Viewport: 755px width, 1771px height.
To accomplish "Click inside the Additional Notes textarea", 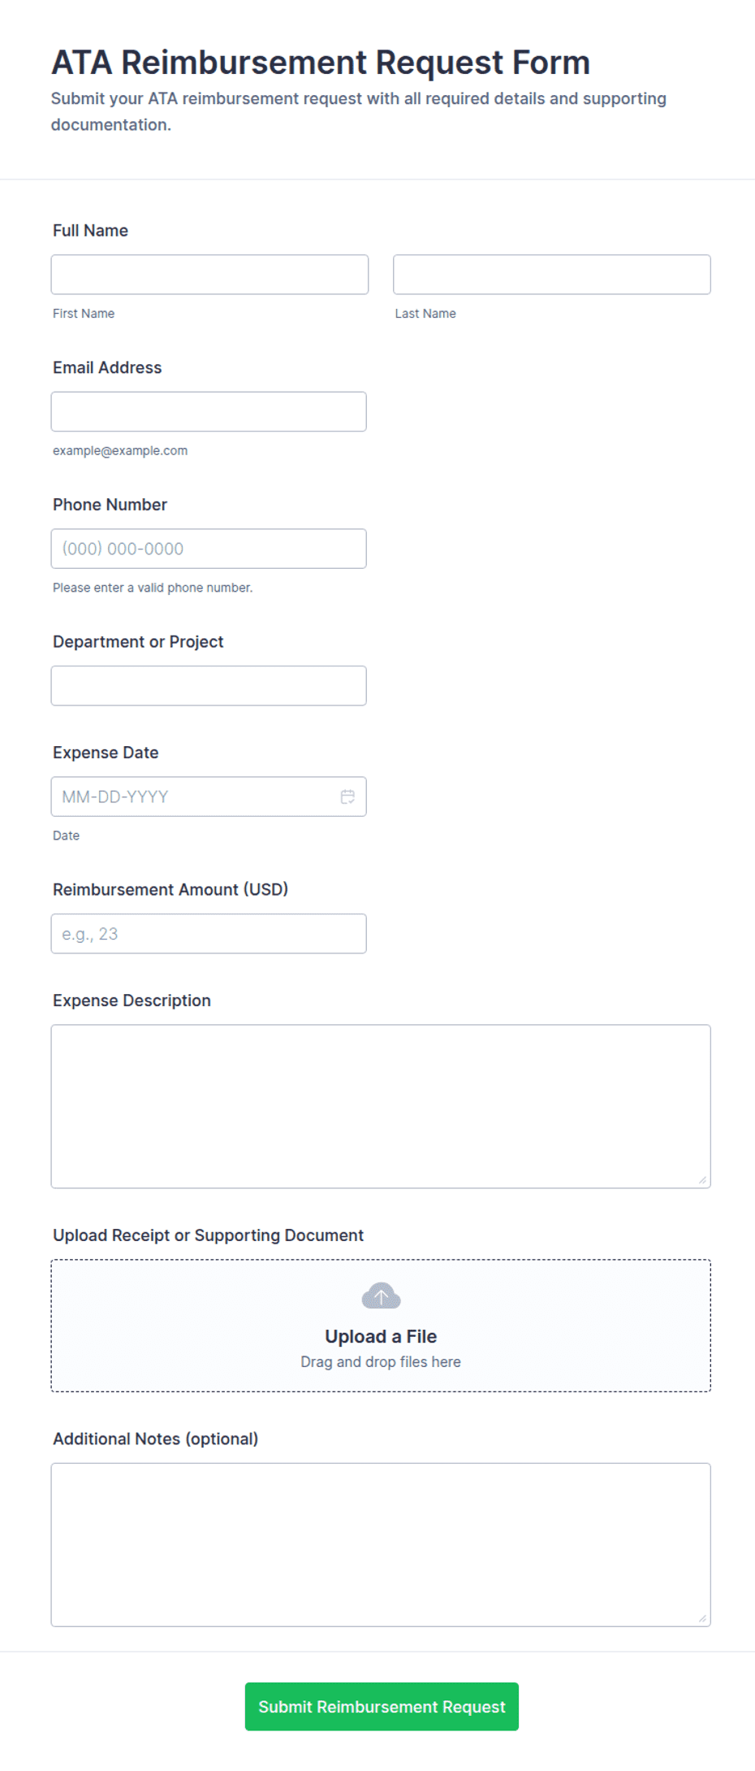I will coord(381,1544).
